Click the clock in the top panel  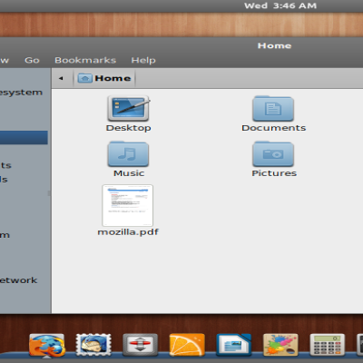tap(280, 5)
